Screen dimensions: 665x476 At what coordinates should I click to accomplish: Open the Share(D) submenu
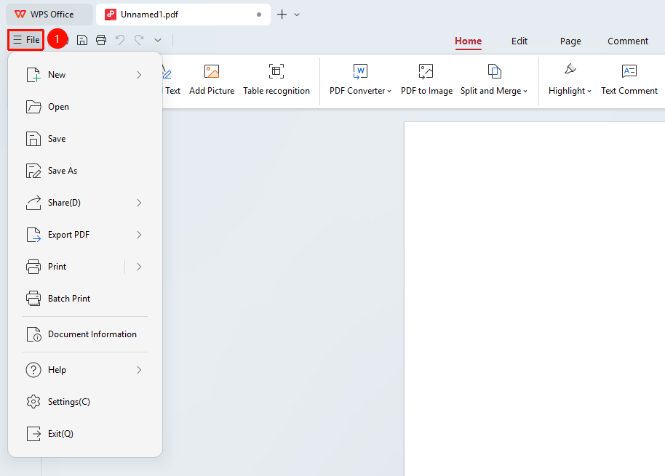(x=85, y=203)
